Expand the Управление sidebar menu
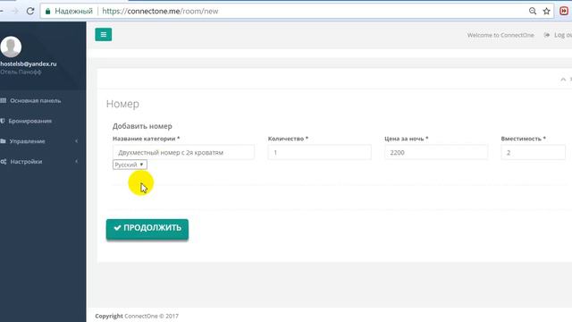Viewport: 572px width, 322px height. [28, 141]
